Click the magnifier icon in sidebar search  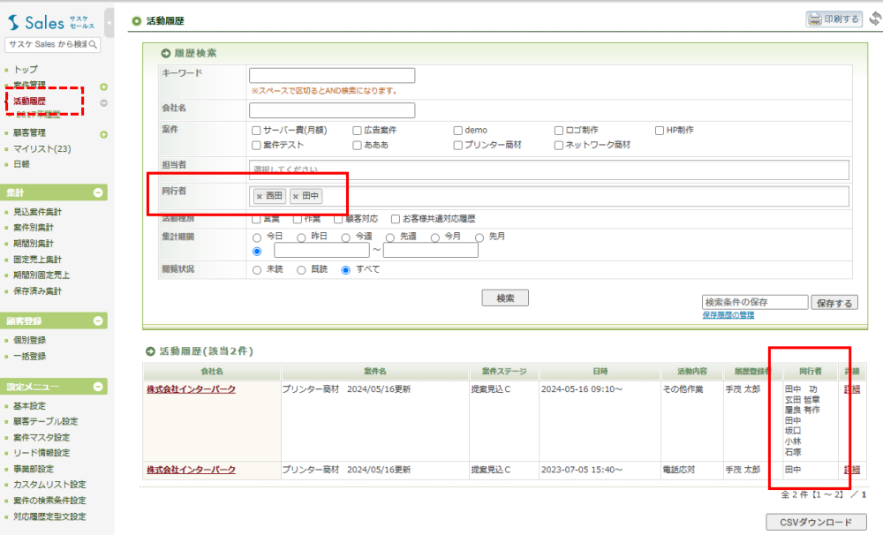[94, 44]
